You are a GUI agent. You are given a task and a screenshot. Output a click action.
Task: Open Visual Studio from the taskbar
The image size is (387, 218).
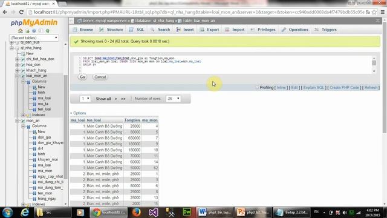153,213
